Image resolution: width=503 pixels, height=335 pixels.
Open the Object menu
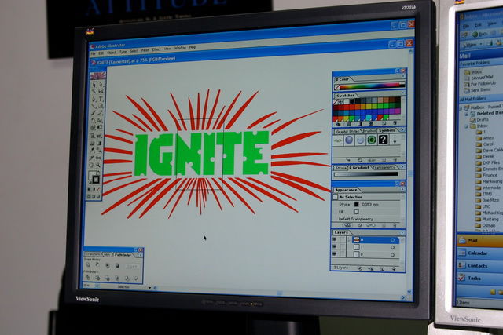tap(112, 53)
